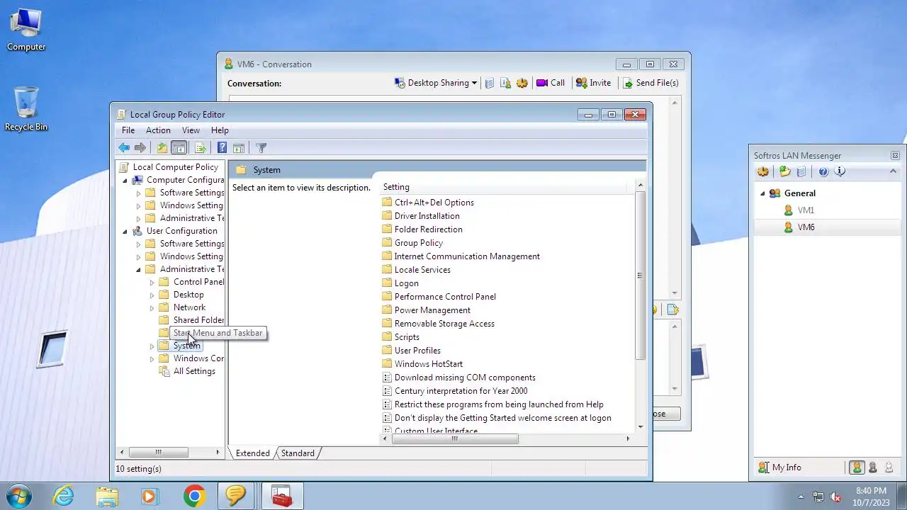Open the Help menu
The width and height of the screenshot is (907, 510).
pos(220,130)
